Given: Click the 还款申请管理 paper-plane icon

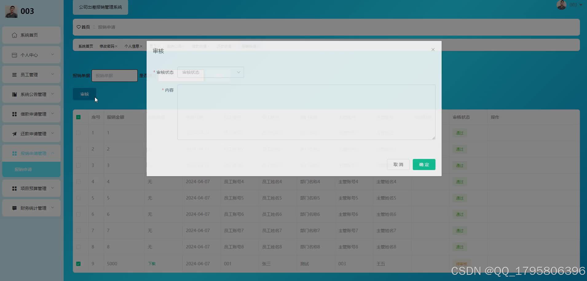Looking at the screenshot, I should [x=14, y=134].
